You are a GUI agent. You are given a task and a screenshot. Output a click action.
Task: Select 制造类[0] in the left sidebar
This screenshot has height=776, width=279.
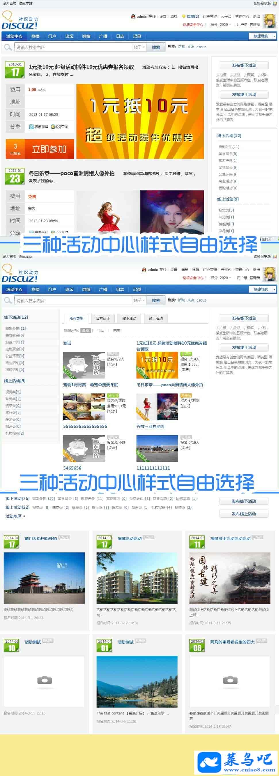(x=13, y=426)
